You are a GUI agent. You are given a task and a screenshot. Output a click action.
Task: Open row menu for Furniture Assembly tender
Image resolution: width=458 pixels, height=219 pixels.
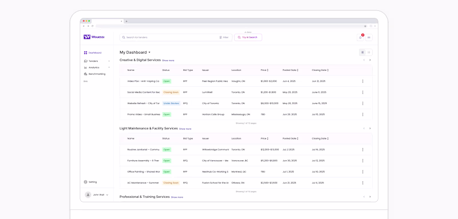[x=363, y=161]
